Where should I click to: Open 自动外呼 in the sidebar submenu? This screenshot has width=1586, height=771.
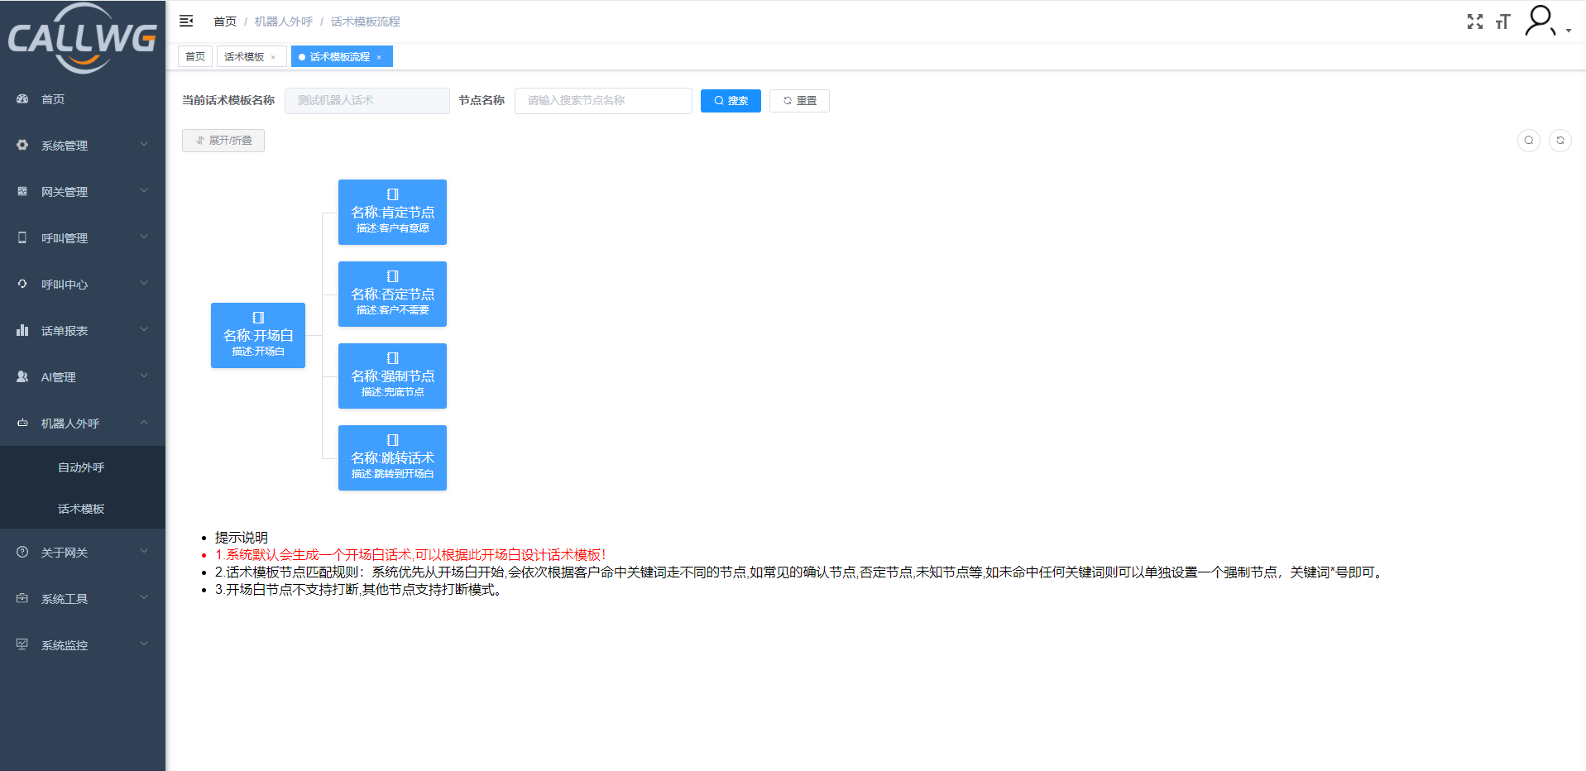pyautogui.click(x=81, y=467)
